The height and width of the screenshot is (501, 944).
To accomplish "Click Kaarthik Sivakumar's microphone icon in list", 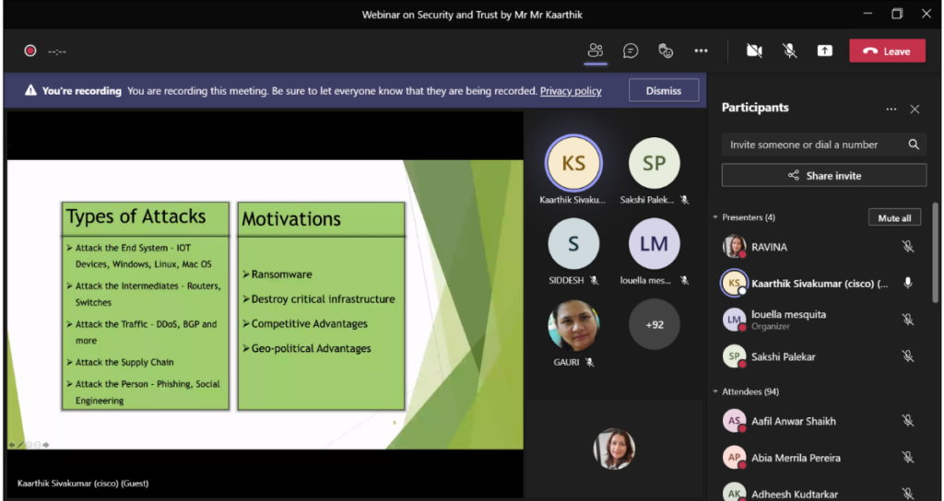I will [x=908, y=284].
